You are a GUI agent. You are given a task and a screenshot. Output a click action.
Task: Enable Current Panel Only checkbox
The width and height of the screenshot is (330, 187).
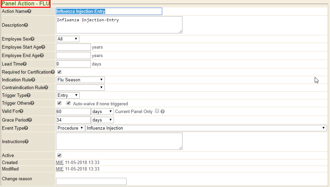[x=157, y=111]
